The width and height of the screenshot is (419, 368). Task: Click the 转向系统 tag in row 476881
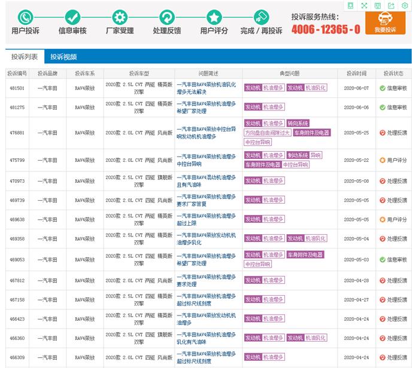297,123
